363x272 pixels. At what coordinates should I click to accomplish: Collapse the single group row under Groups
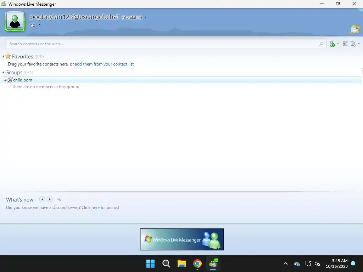click(5, 80)
